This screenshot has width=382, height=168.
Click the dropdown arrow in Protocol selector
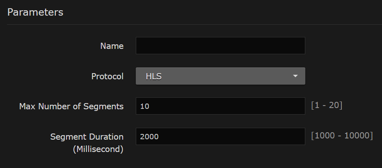coord(295,76)
